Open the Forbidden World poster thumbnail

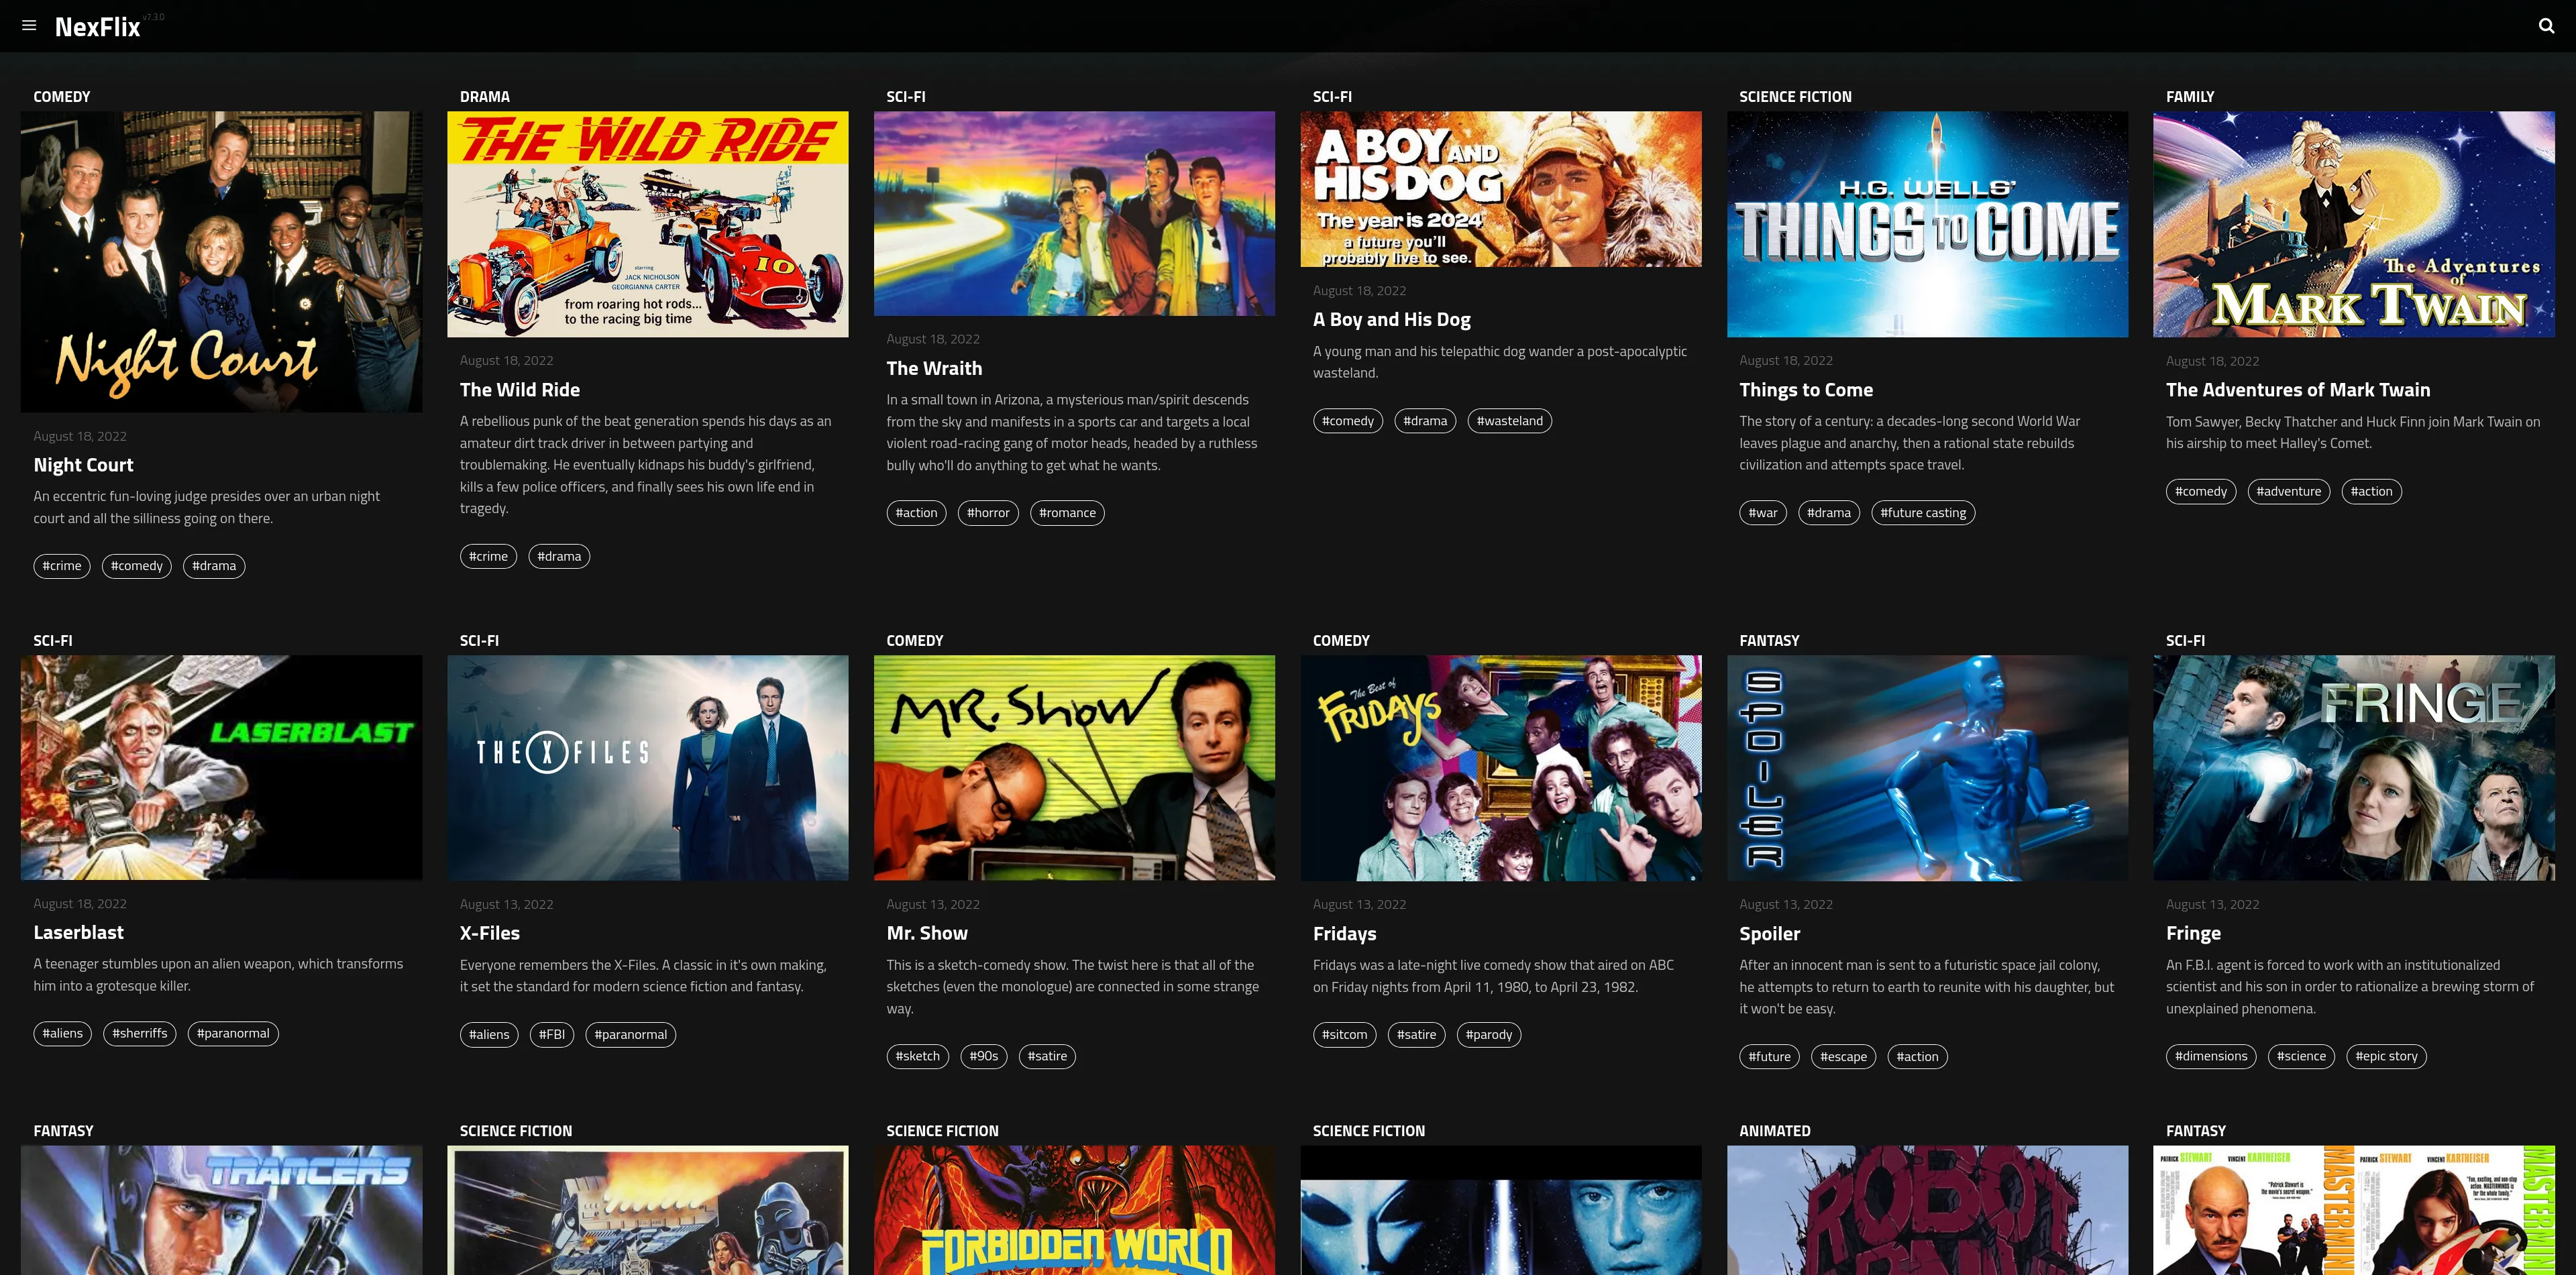[1074, 1210]
